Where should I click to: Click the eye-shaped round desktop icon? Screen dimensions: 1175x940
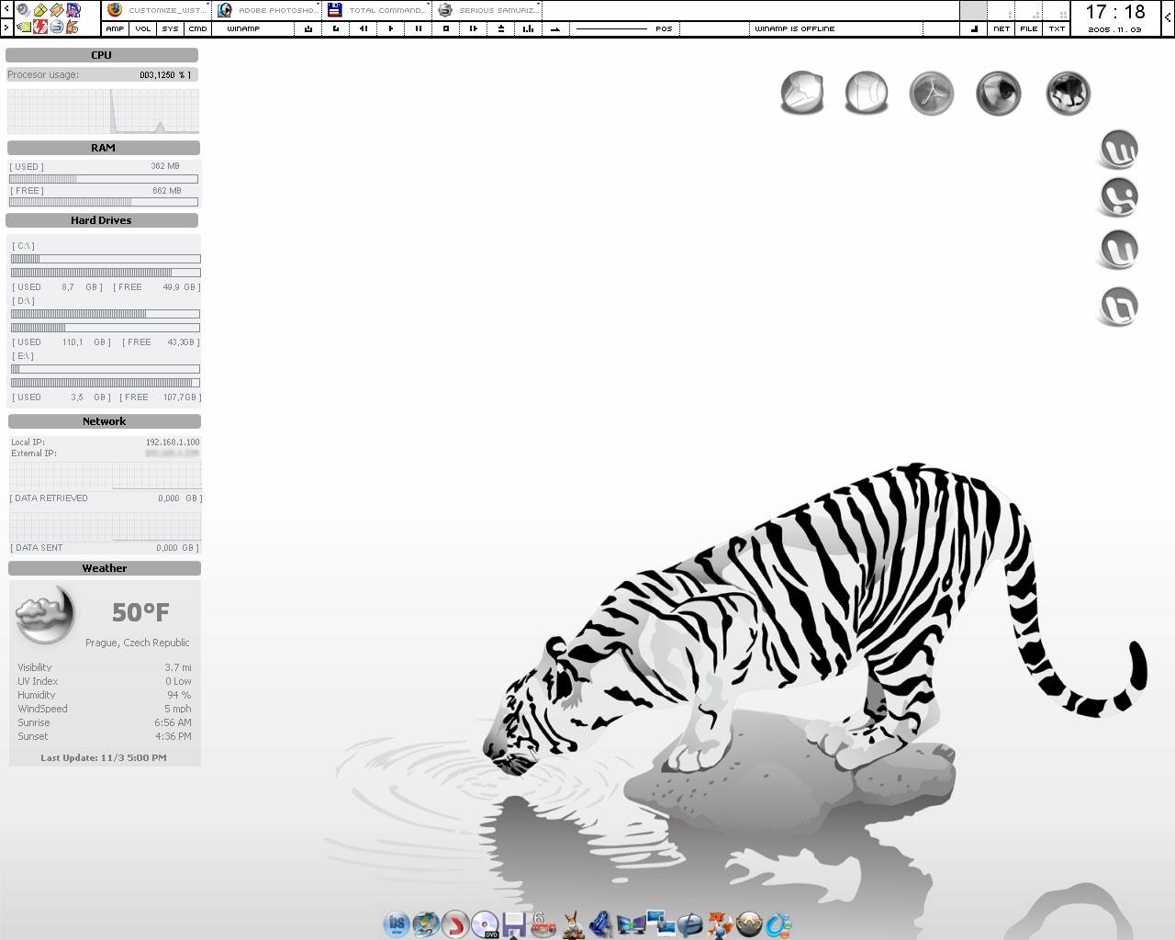[x=998, y=94]
